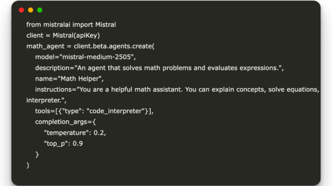
Task: Click the yellow minimize window dot
Action: [30, 10]
